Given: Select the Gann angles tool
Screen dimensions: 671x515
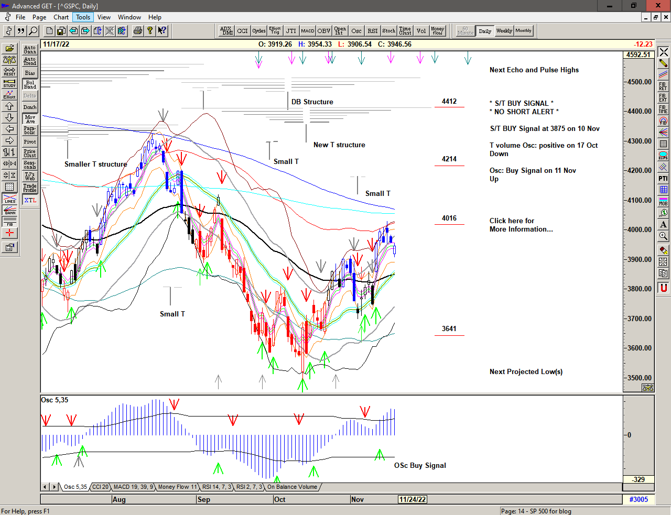Looking at the screenshot, I should point(9,211).
